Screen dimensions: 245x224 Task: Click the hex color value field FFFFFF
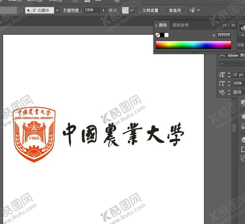tap(224, 35)
